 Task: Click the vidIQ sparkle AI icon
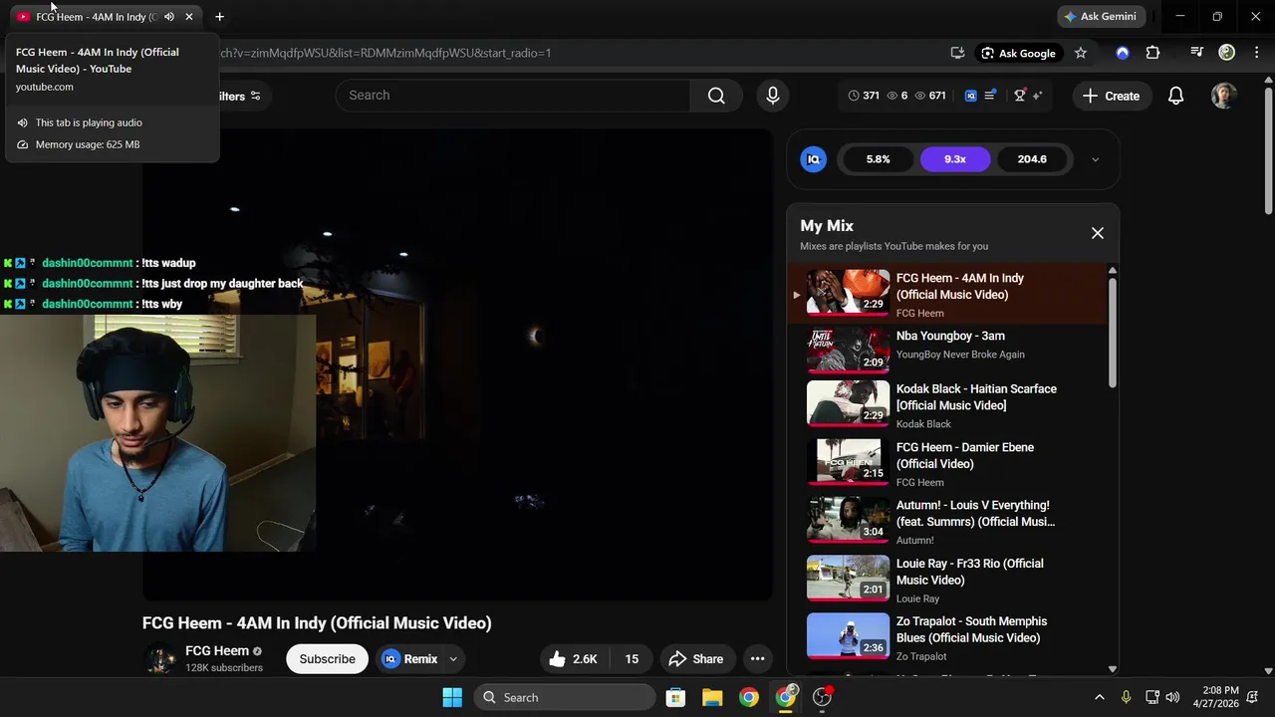pyautogui.click(x=1037, y=96)
